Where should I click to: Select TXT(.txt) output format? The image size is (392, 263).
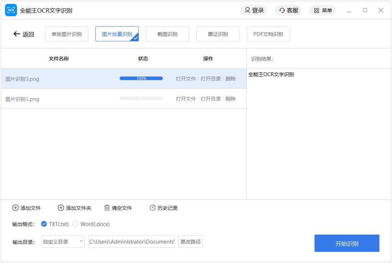44,224
